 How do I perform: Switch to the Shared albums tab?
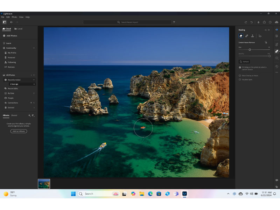click(x=14, y=115)
